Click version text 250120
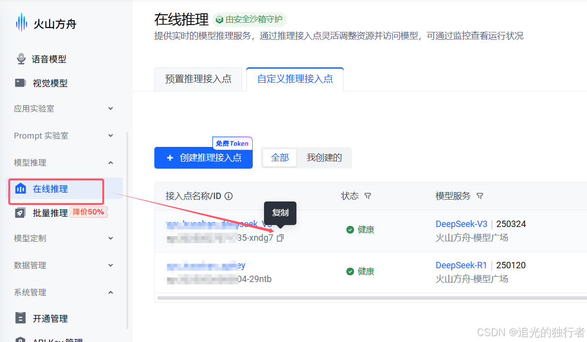The height and width of the screenshot is (342, 587). pyautogui.click(x=511, y=265)
